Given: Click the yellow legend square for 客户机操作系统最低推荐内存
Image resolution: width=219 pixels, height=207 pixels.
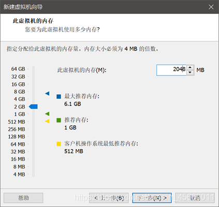Looking at the screenshot, I should pos(59,144).
